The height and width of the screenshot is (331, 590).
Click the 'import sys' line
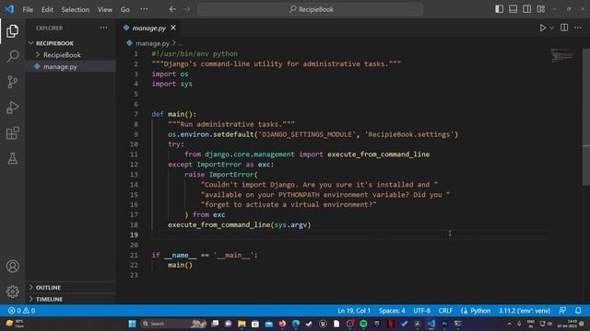pyautogui.click(x=172, y=84)
